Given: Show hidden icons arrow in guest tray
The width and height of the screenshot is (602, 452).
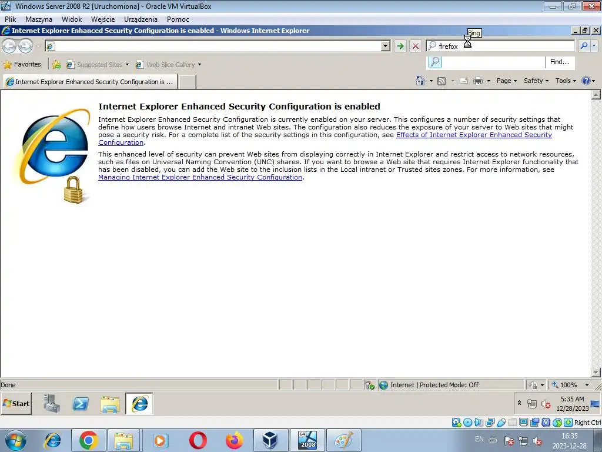Looking at the screenshot, I should pyautogui.click(x=519, y=403).
